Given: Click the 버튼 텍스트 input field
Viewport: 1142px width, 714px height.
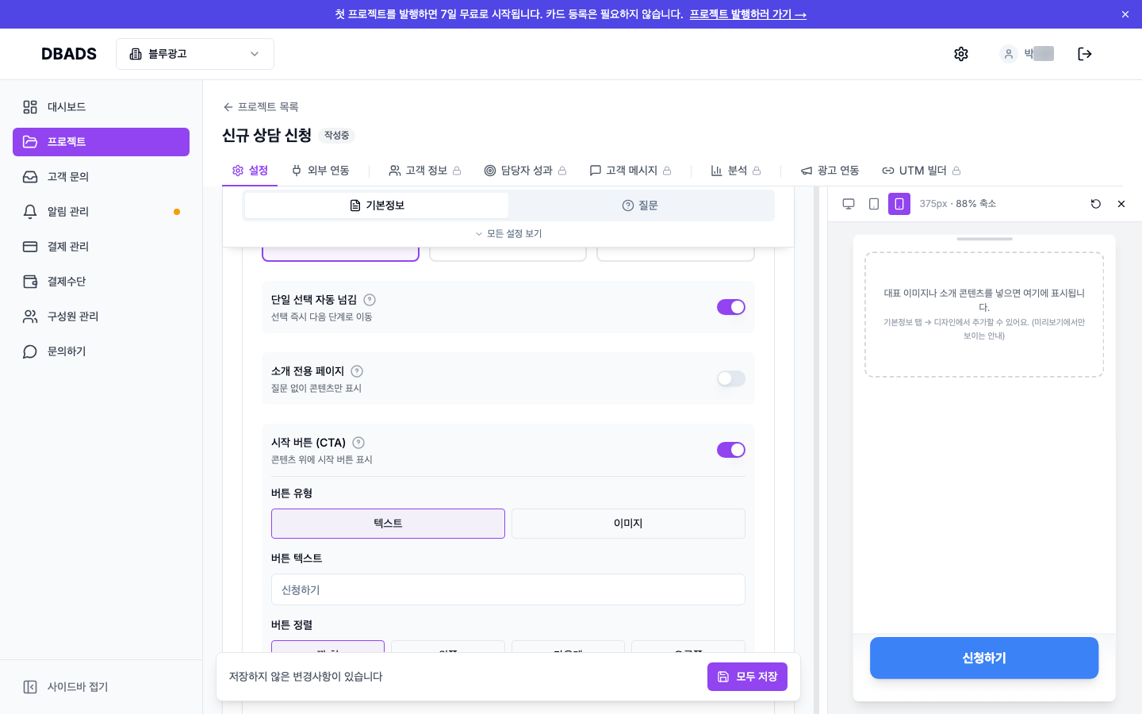Looking at the screenshot, I should pyautogui.click(x=508, y=589).
